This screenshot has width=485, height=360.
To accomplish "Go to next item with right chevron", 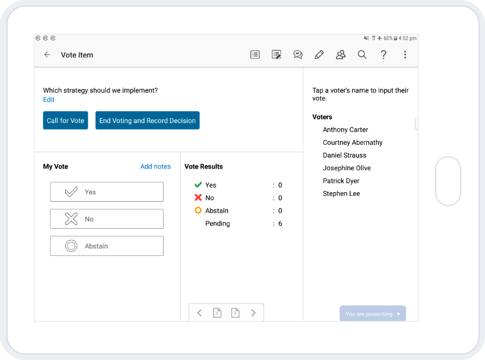I will [x=253, y=313].
